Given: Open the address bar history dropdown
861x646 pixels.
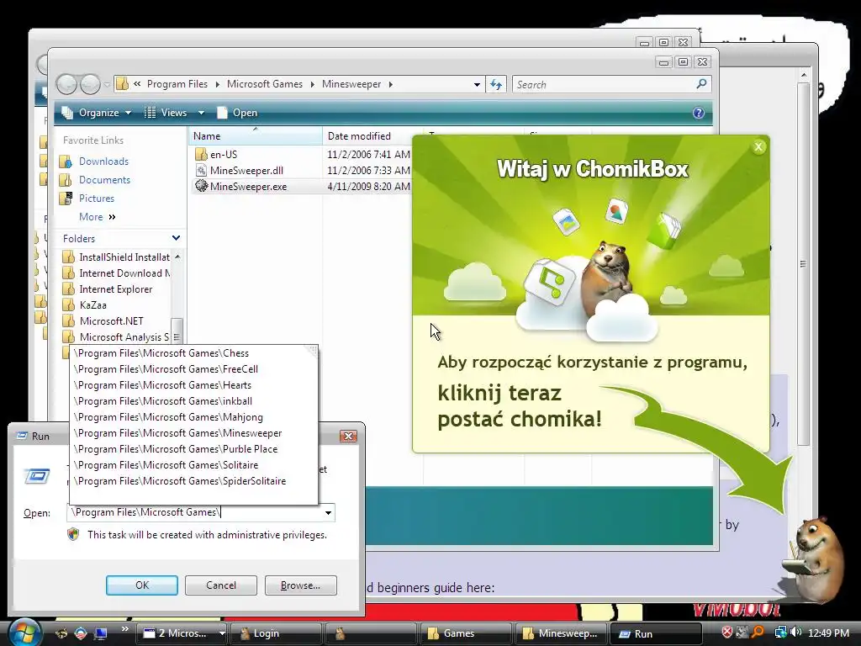Looking at the screenshot, I should click(477, 85).
